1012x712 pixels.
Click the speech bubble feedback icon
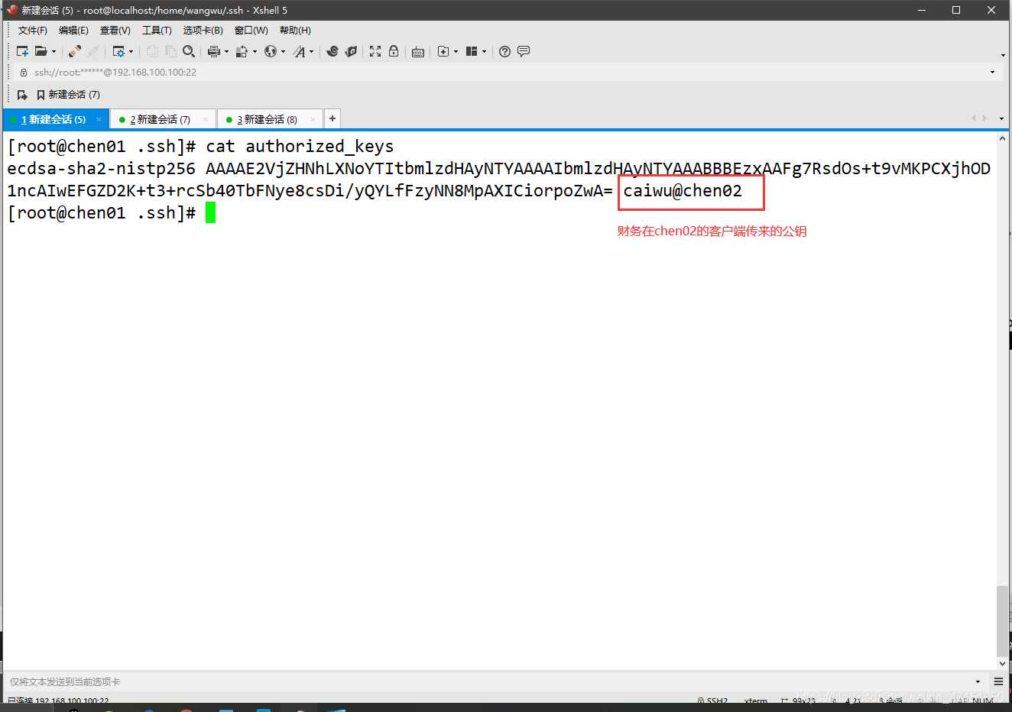(524, 51)
